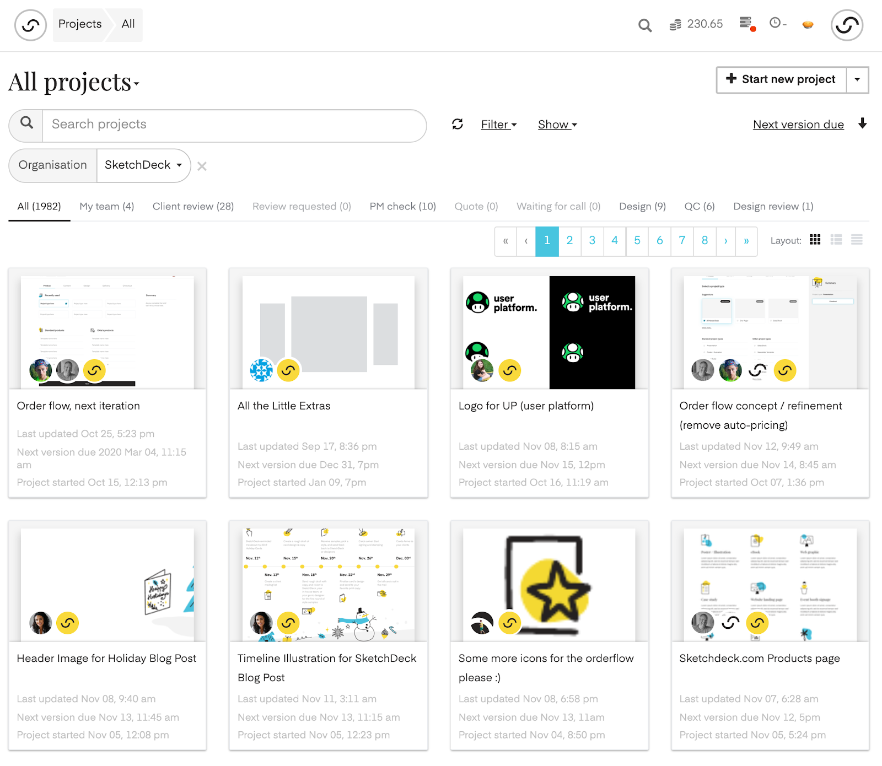Open the Order flow, next iteration title
Viewport: 882px width, 766px height.
[78, 406]
